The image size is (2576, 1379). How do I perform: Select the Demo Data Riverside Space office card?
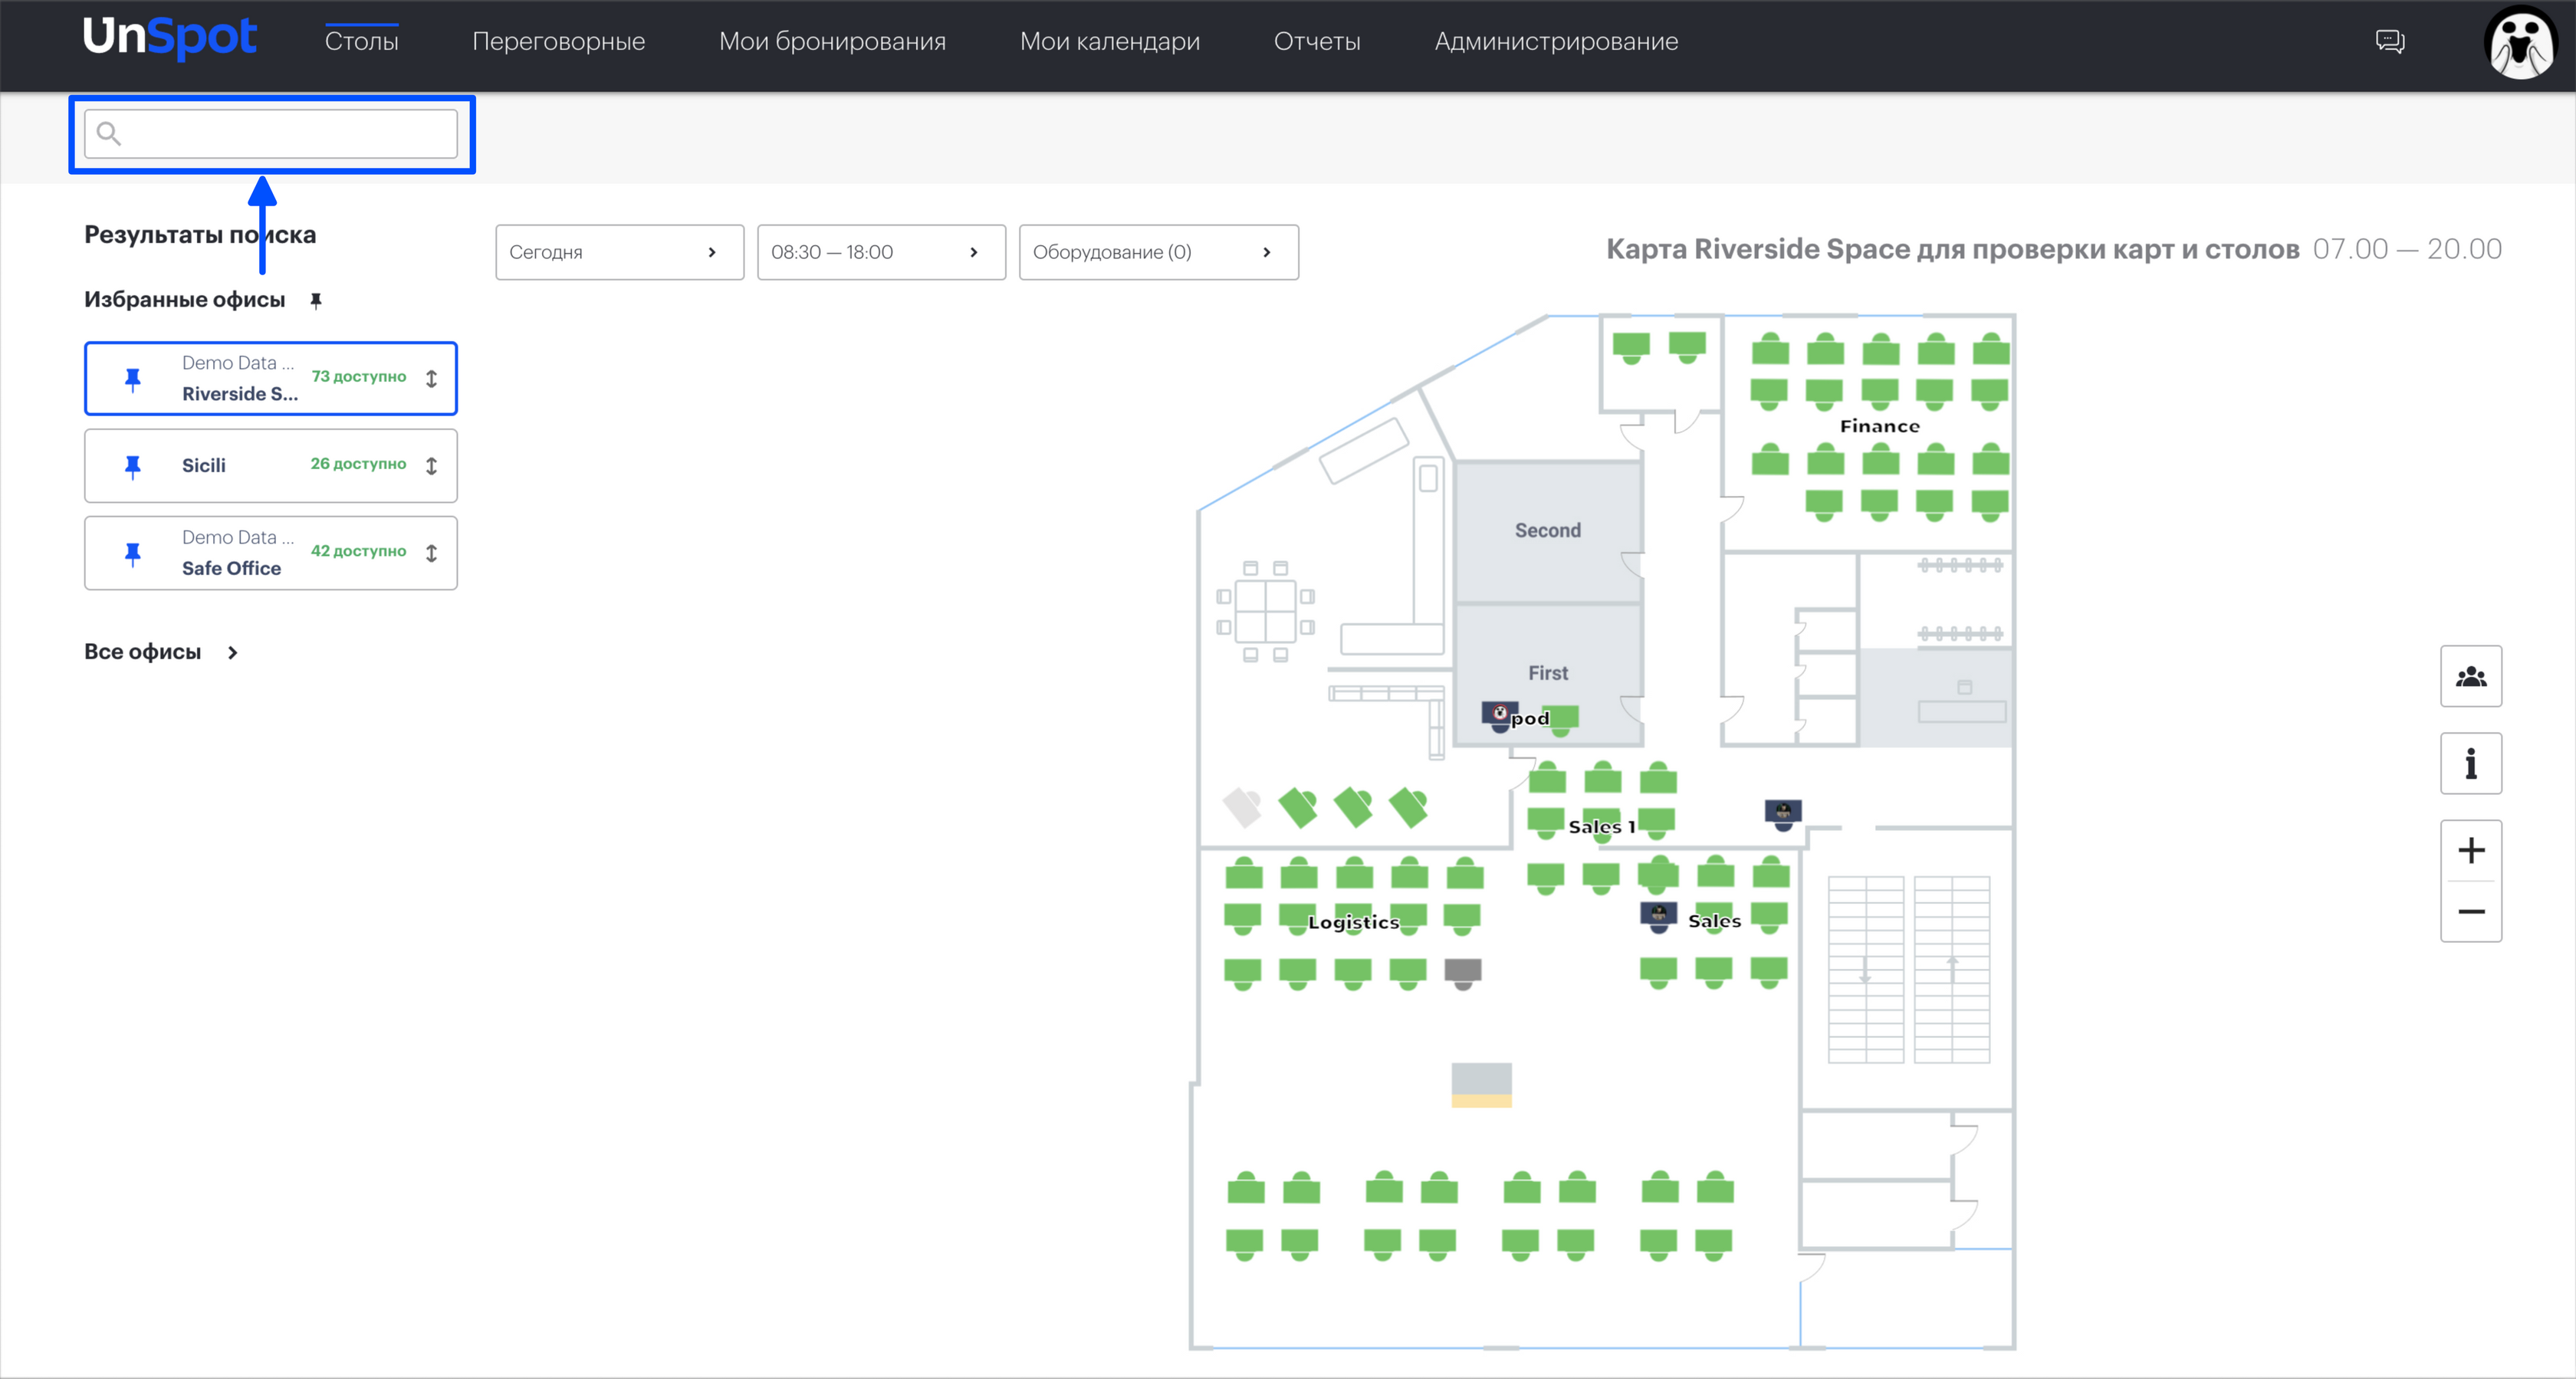[271, 379]
